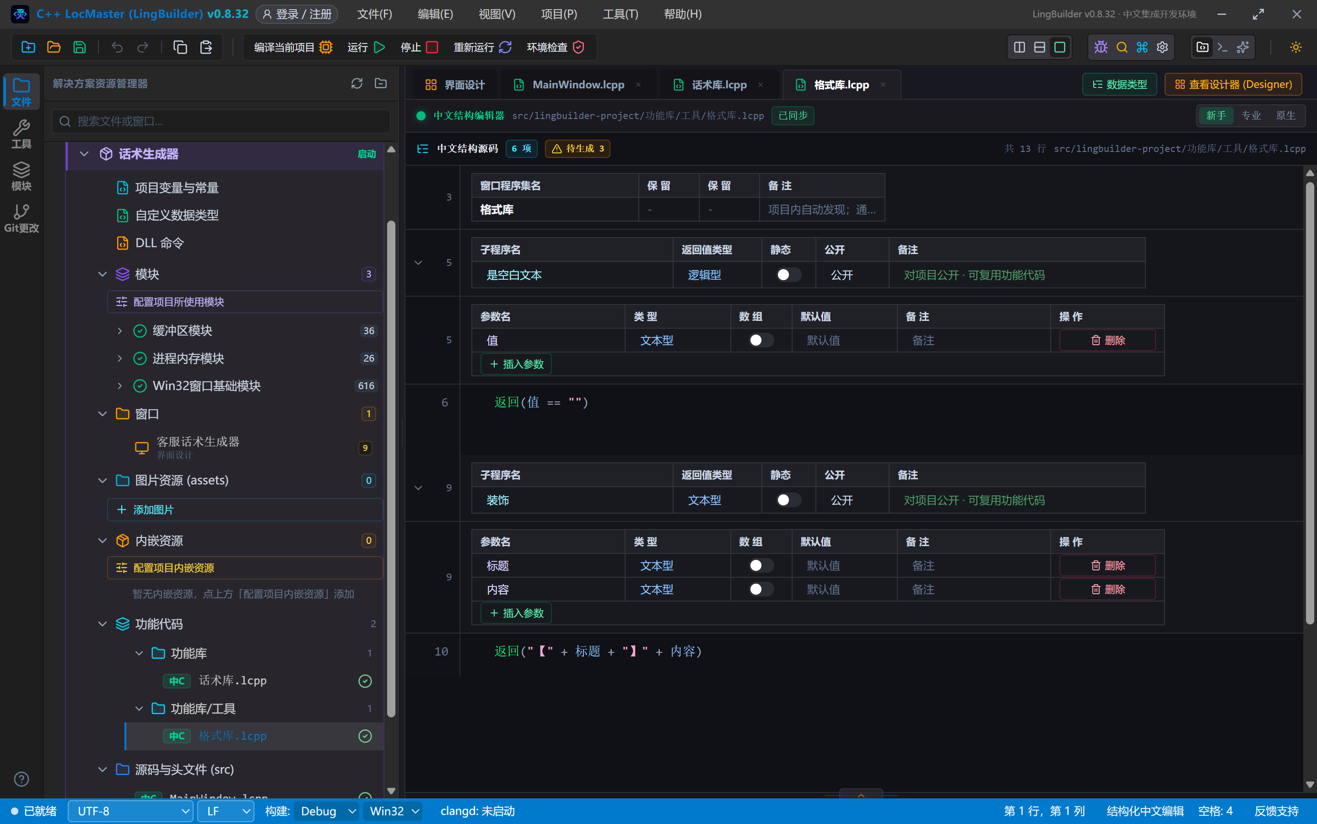Click the save file toolbar icon
Screen dimensions: 1317x824
click(x=80, y=48)
